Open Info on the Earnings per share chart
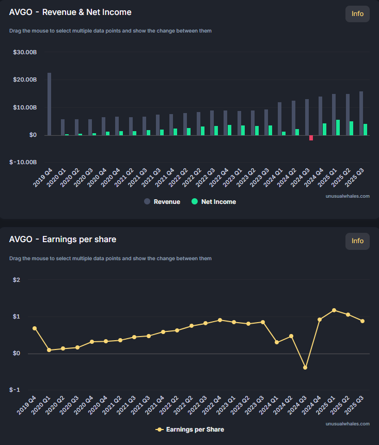The height and width of the screenshot is (445, 379). coord(357,241)
